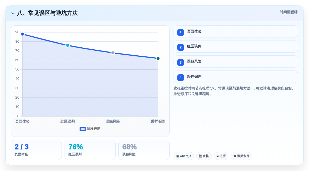309x171 pixels.
Task: Select the 采样偏差 green data point
Action: (x=158, y=58)
